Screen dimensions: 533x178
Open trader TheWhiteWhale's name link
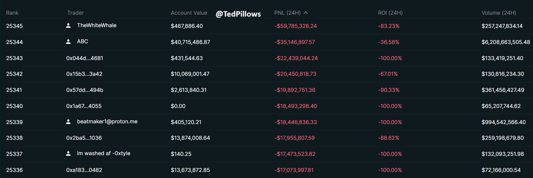tap(97, 25)
